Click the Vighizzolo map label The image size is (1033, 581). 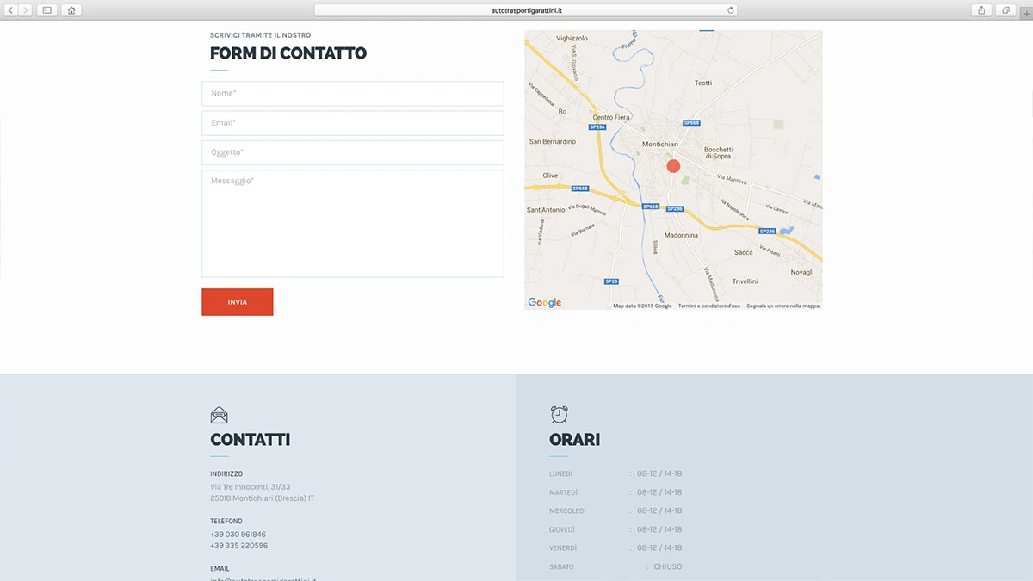click(x=572, y=39)
